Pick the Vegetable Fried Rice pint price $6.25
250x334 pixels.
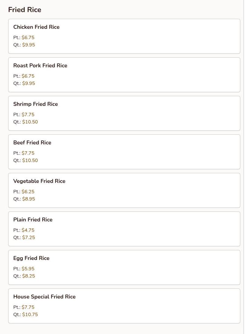click(28, 192)
